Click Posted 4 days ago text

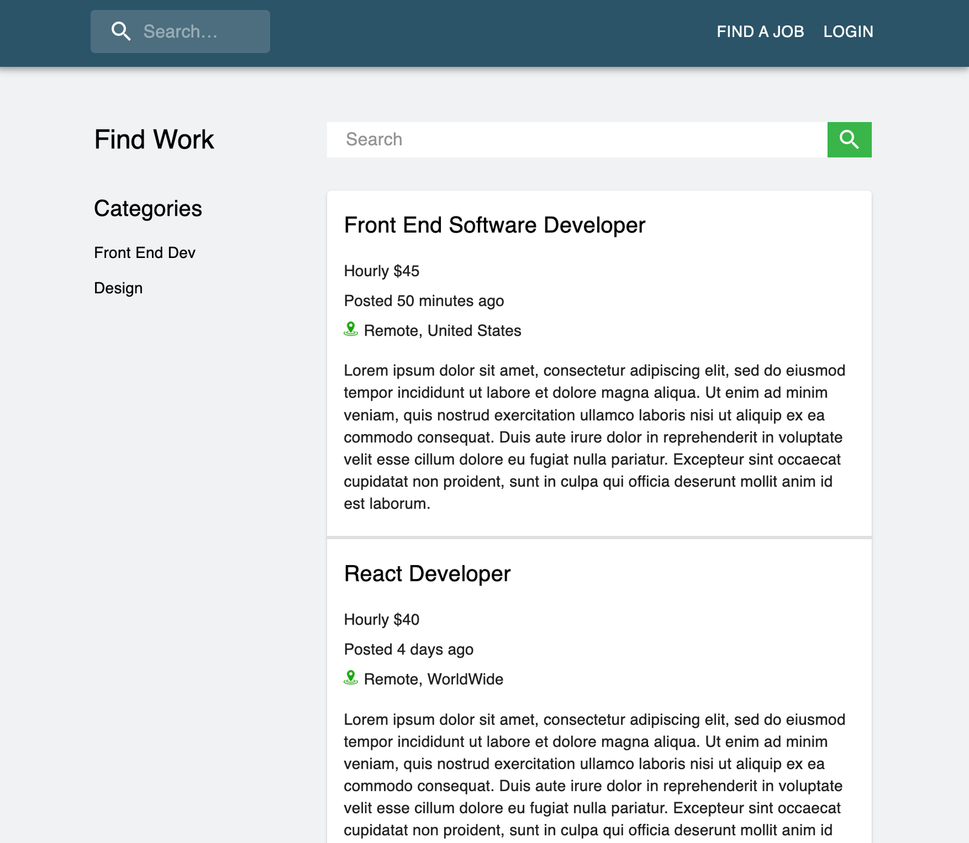point(409,649)
